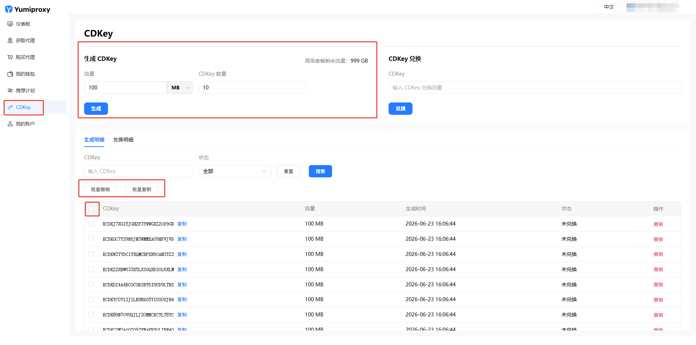Screen dimensions: 696x345
Task: Revoke key ECDKJ7XG… with 撤销
Action: tap(658, 224)
